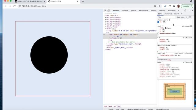
Task: Open the Application panel tab
Action: pyautogui.click(x=171, y=10)
